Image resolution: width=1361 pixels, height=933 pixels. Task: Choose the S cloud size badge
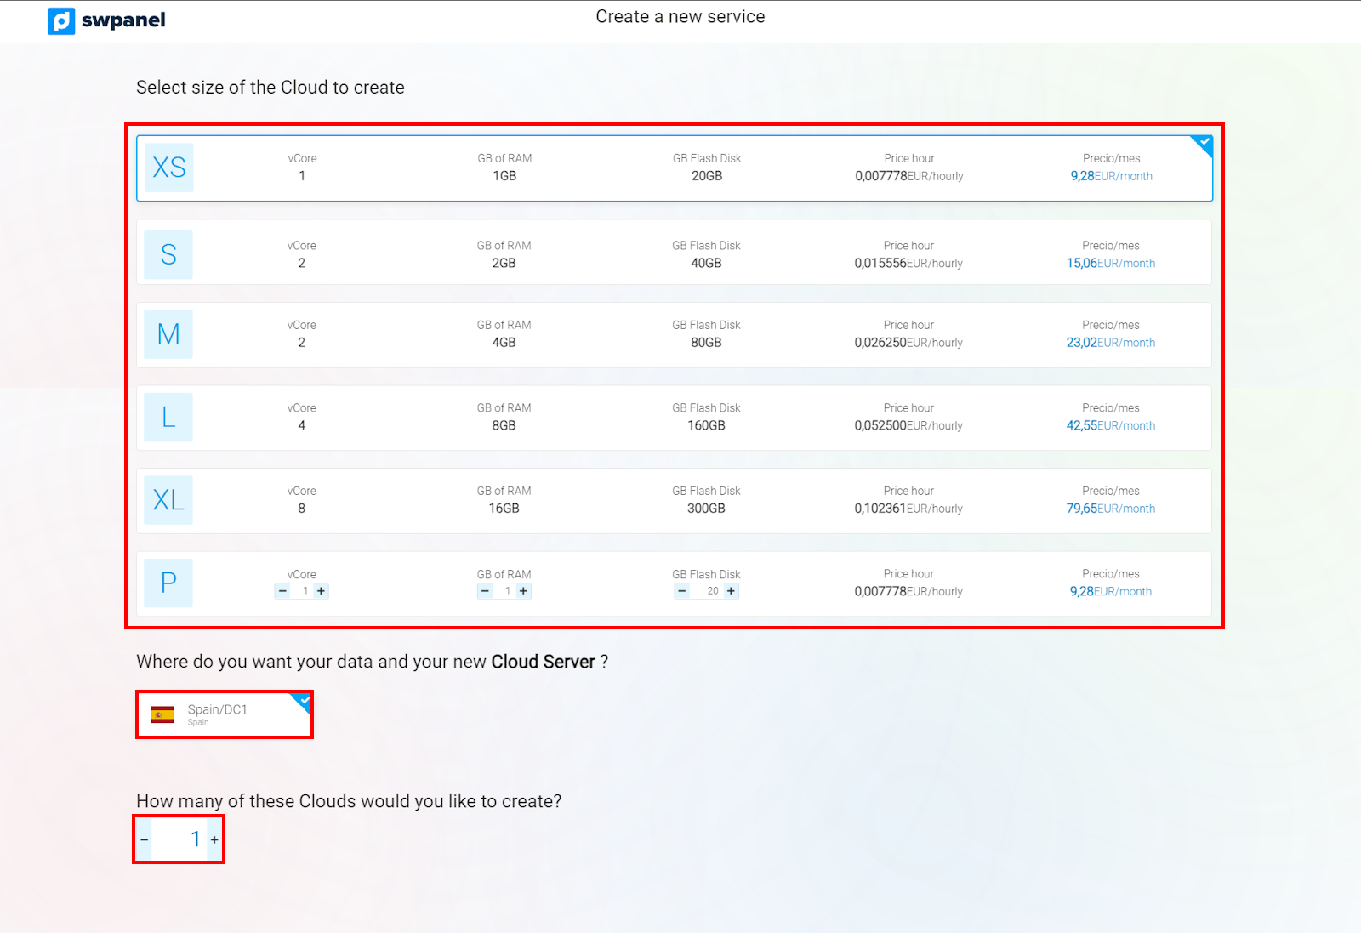click(168, 254)
